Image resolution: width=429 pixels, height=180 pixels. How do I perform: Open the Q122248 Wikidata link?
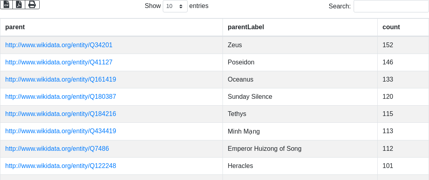[61, 166]
